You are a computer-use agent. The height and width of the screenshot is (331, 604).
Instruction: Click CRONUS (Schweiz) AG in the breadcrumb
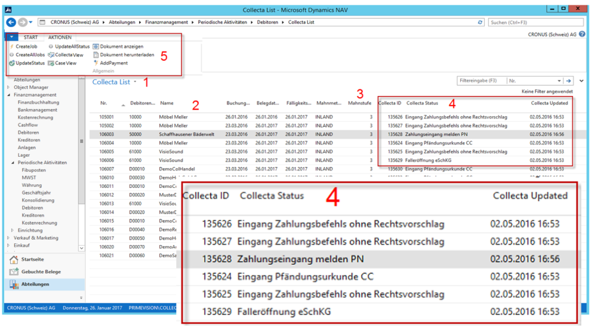pyautogui.click(x=75, y=22)
